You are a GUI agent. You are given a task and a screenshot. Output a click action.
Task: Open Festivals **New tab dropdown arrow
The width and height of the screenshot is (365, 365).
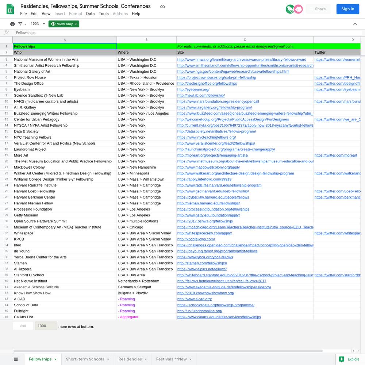tap(191, 359)
